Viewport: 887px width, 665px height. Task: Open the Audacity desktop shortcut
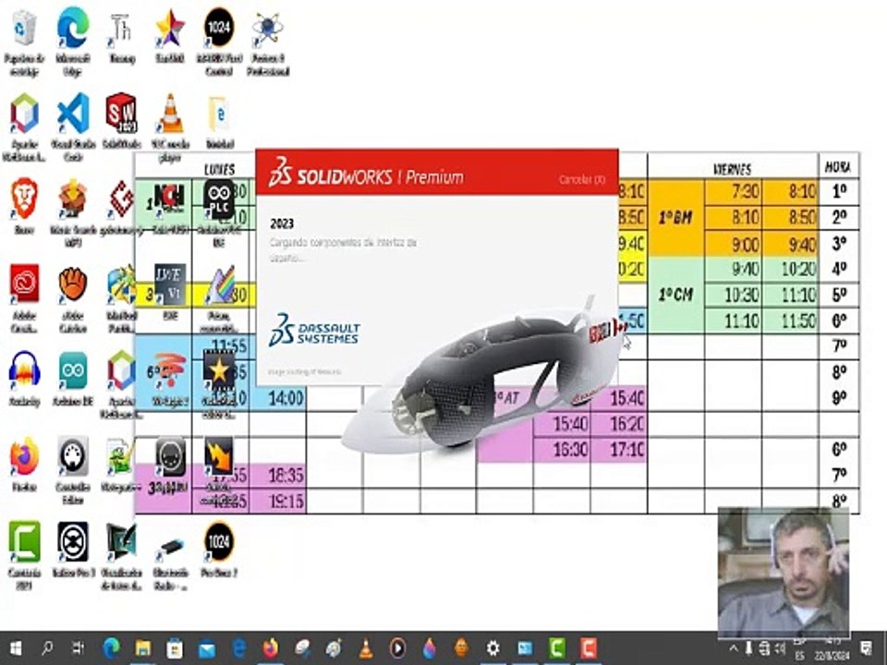24,369
